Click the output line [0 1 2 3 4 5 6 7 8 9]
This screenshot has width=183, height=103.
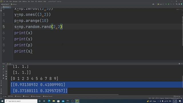[34, 78]
